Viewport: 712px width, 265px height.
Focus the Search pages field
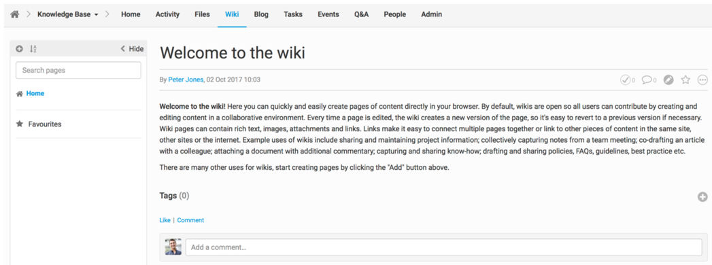point(79,71)
